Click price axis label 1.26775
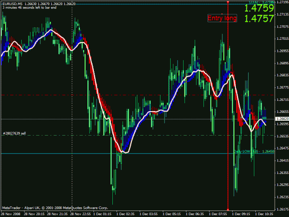 click(283, 87)
